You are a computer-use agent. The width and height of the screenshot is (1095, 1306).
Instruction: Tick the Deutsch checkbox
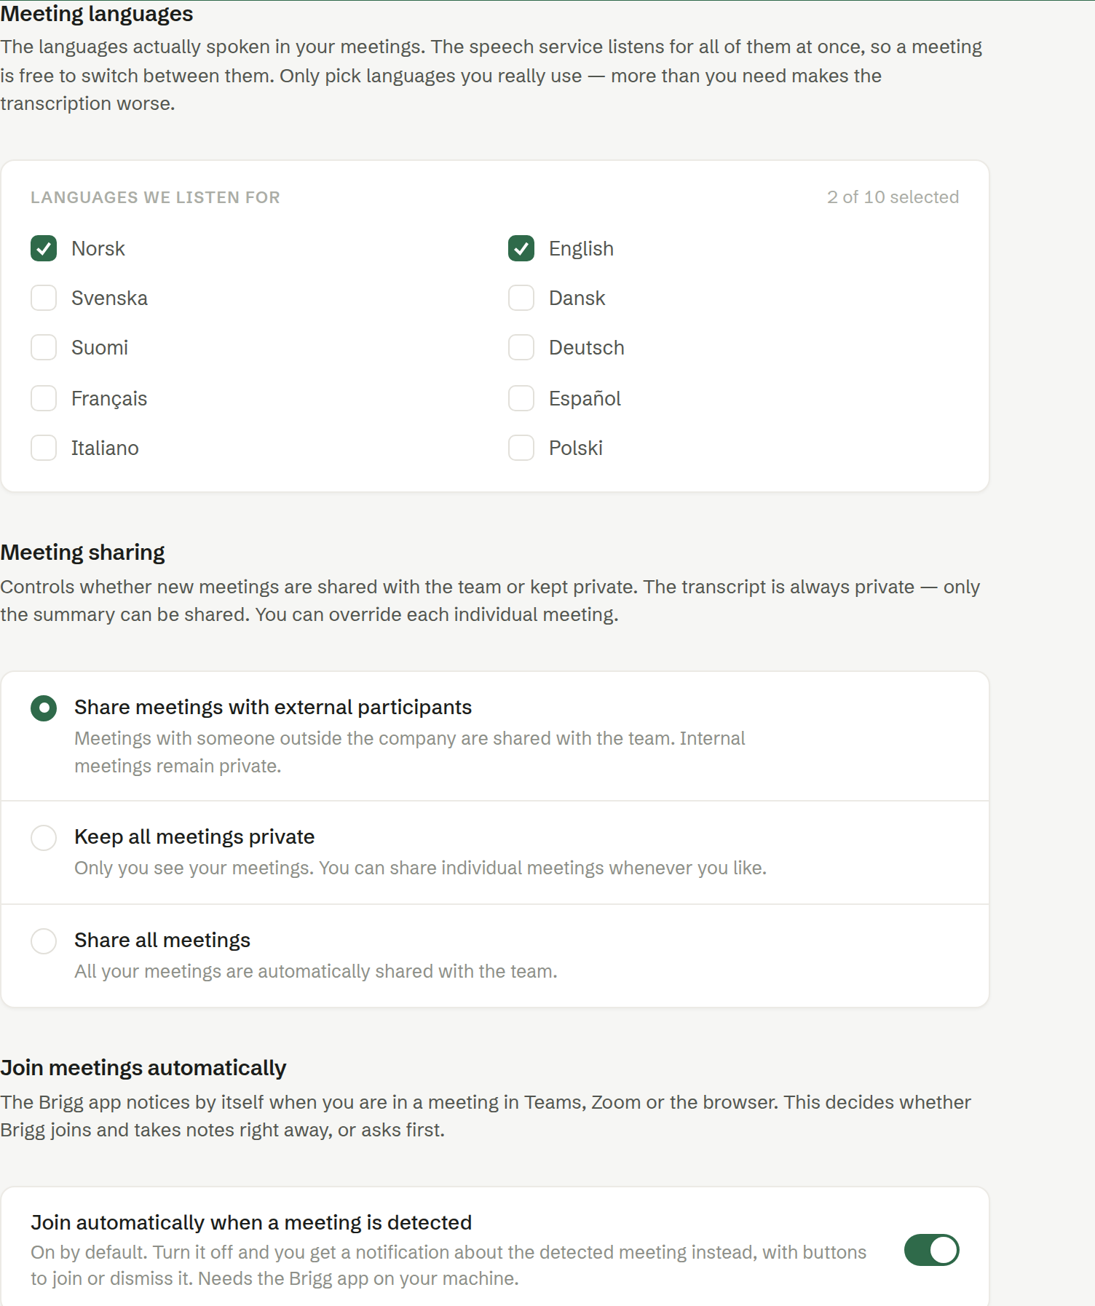(x=521, y=347)
